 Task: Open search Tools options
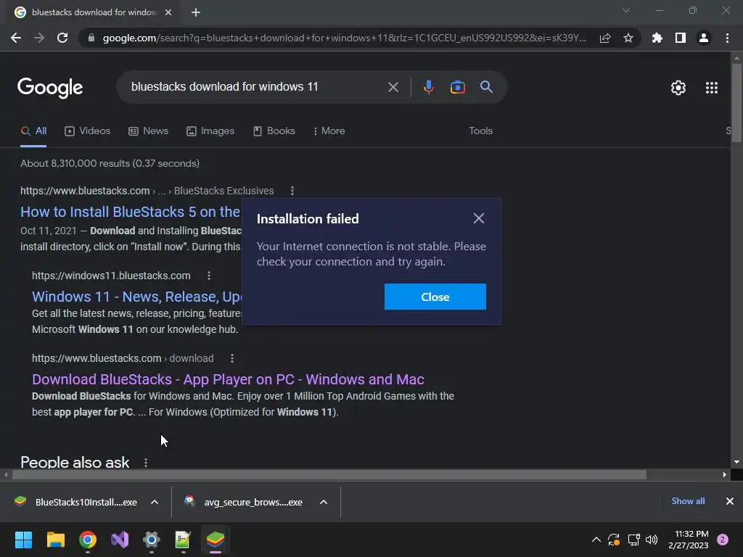click(x=480, y=131)
